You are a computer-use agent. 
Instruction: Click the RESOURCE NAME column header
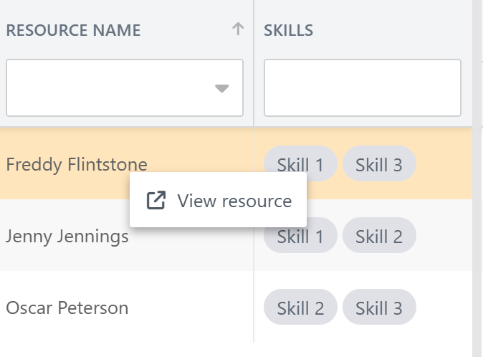[x=73, y=30]
